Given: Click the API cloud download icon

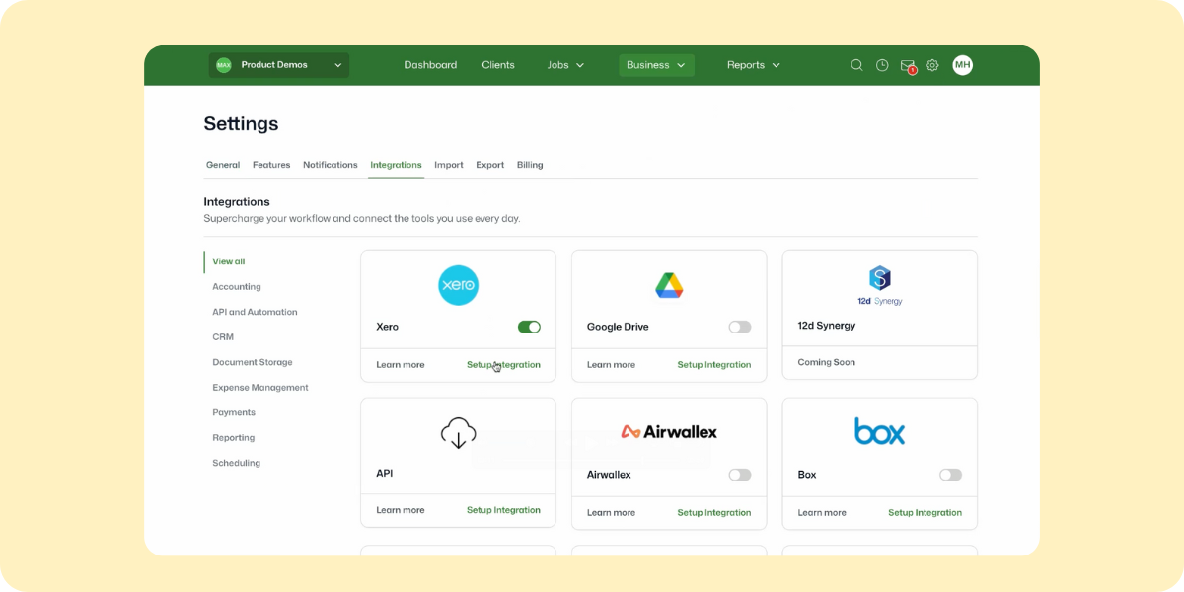Looking at the screenshot, I should [458, 433].
